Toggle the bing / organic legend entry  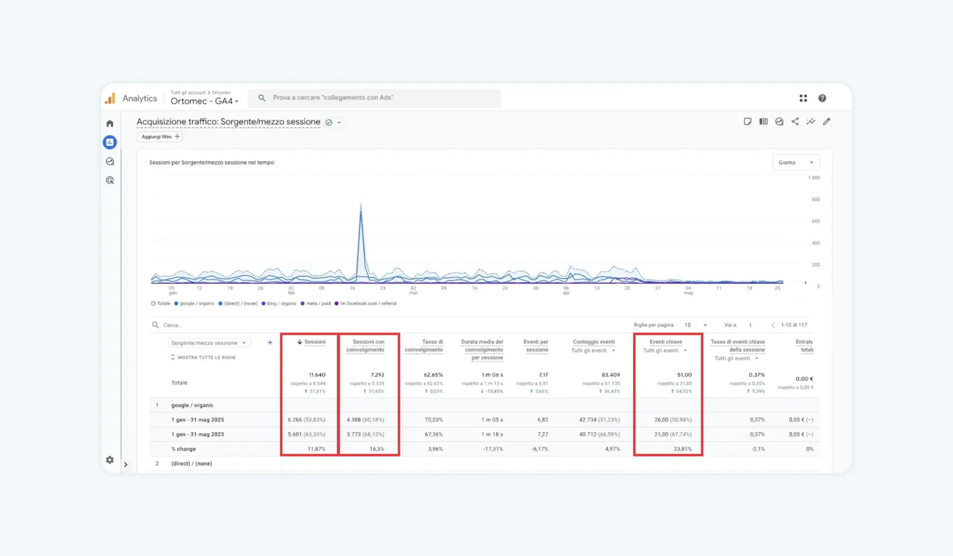point(279,304)
